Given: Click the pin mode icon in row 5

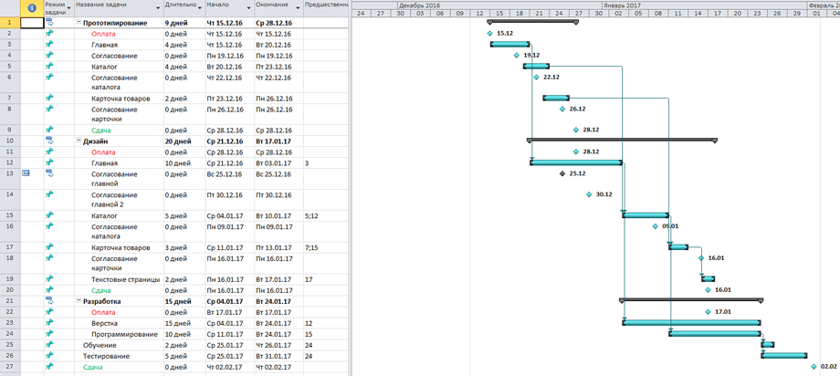Looking at the screenshot, I should pyautogui.click(x=49, y=67).
